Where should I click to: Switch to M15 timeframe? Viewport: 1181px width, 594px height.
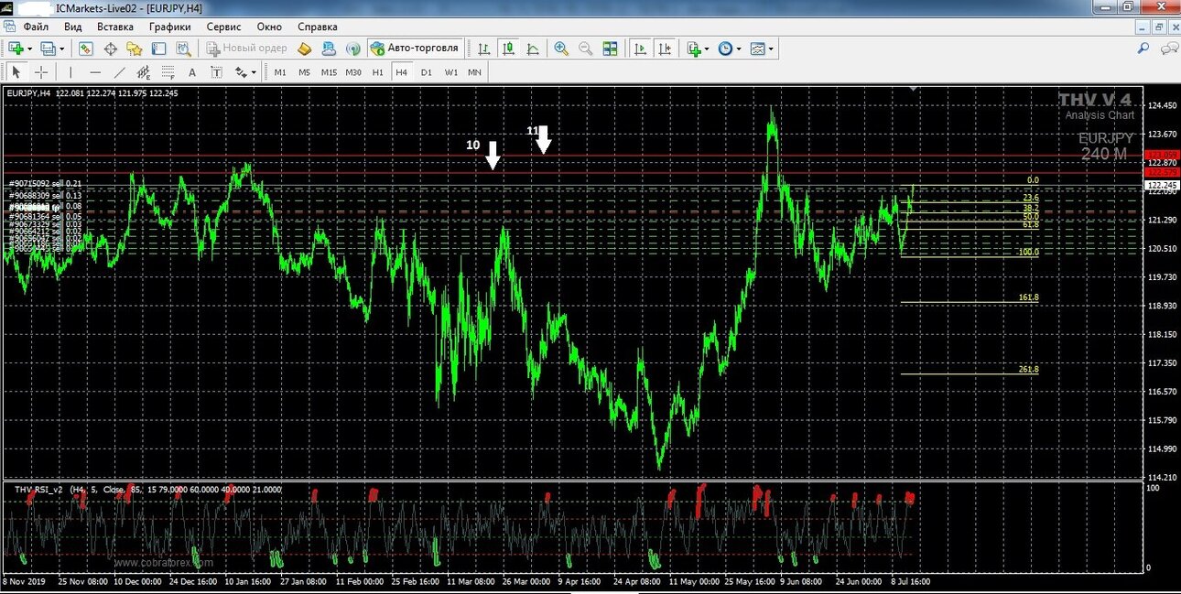pyautogui.click(x=329, y=72)
